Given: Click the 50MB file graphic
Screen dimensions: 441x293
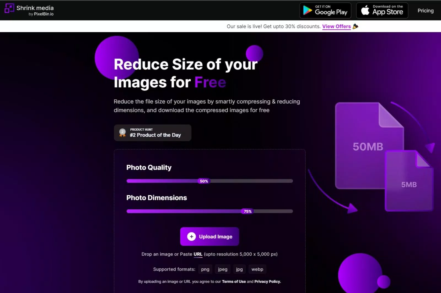Looking at the screenshot, I should (x=368, y=146).
